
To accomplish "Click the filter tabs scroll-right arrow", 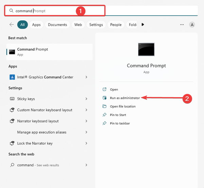I will tap(143, 24).
